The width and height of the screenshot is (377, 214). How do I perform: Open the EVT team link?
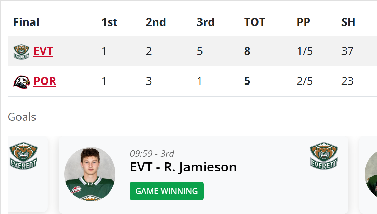coord(43,51)
